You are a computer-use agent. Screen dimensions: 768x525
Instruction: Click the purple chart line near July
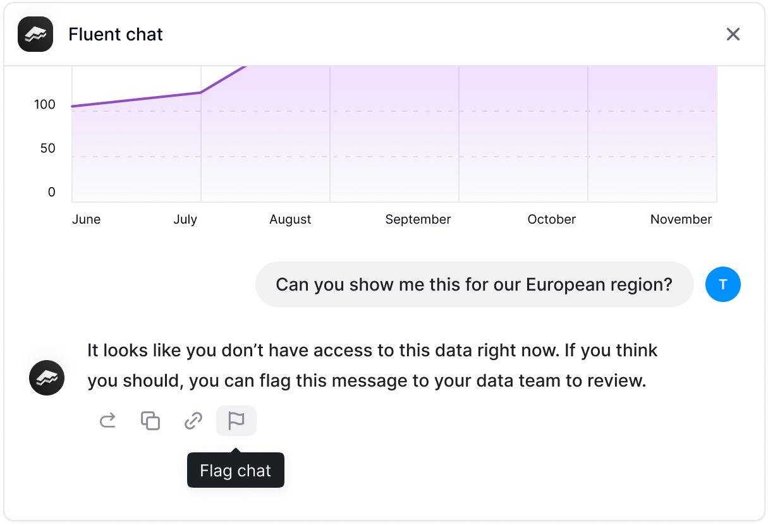click(x=200, y=93)
